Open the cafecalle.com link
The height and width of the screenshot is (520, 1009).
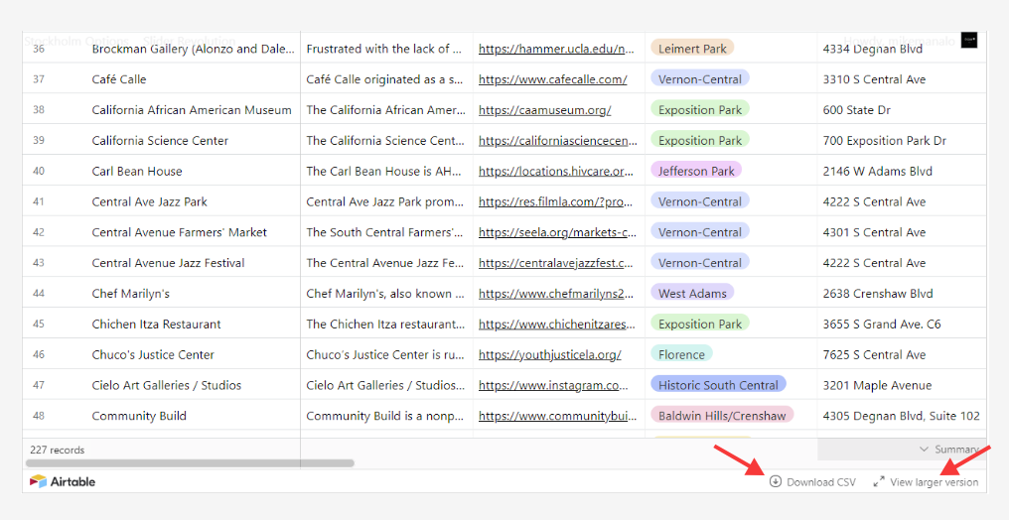(553, 79)
